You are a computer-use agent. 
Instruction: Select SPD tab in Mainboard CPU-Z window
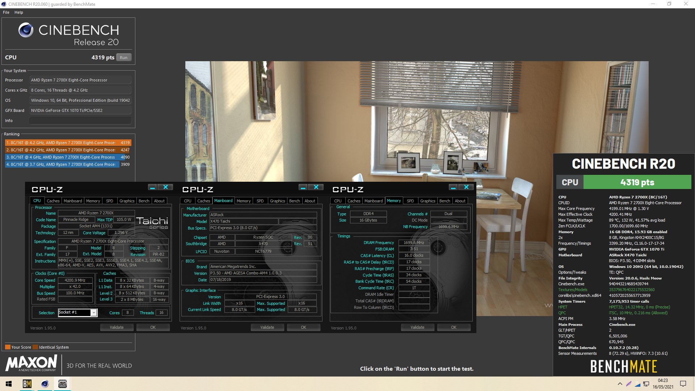click(260, 201)
